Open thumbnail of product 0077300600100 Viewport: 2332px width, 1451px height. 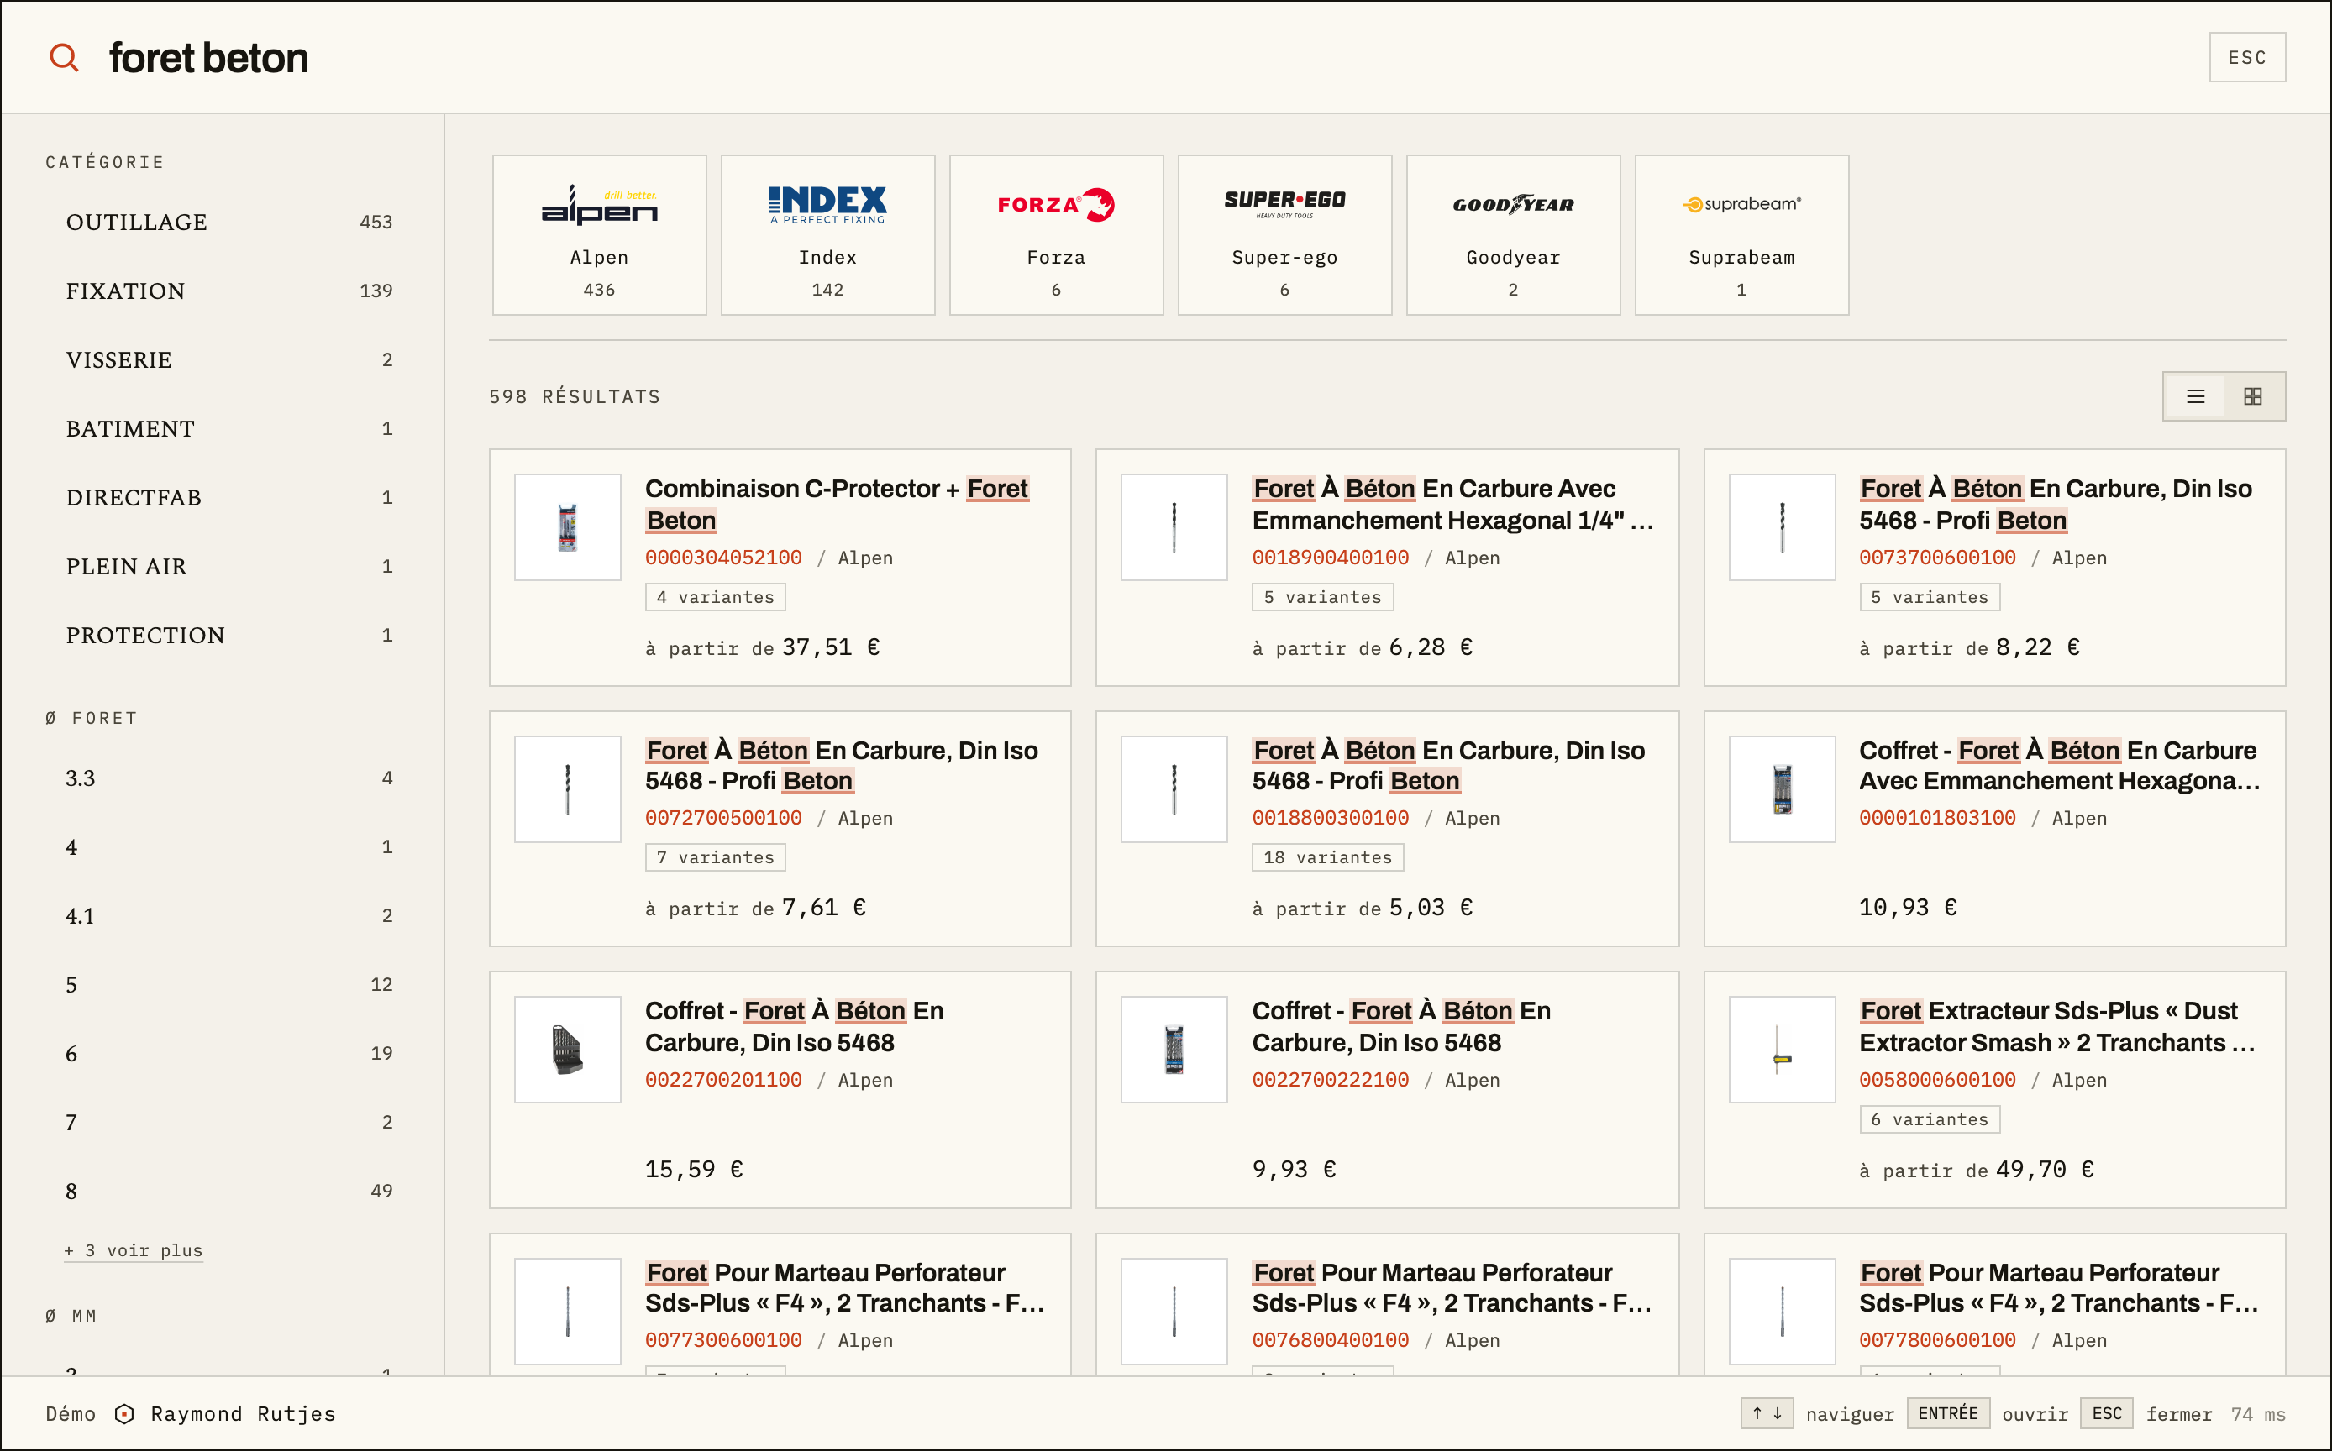pos(567,1312)
